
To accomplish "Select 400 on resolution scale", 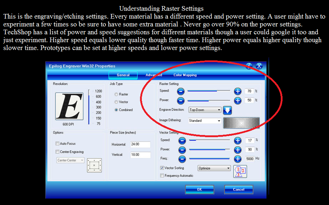I will 98,102.
